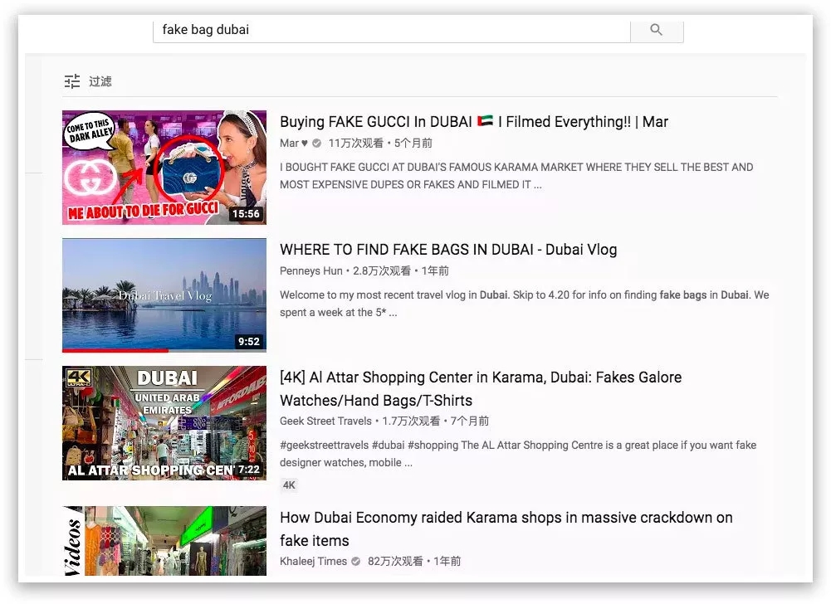
Task: Open 'WHERE TO FIND FAKE BAGS IN DUBAI' title
Action: coord(448,250)
